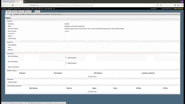Click the Changes: 0 indicator
This screenshot has height=104, width=185.
point(154,9)
